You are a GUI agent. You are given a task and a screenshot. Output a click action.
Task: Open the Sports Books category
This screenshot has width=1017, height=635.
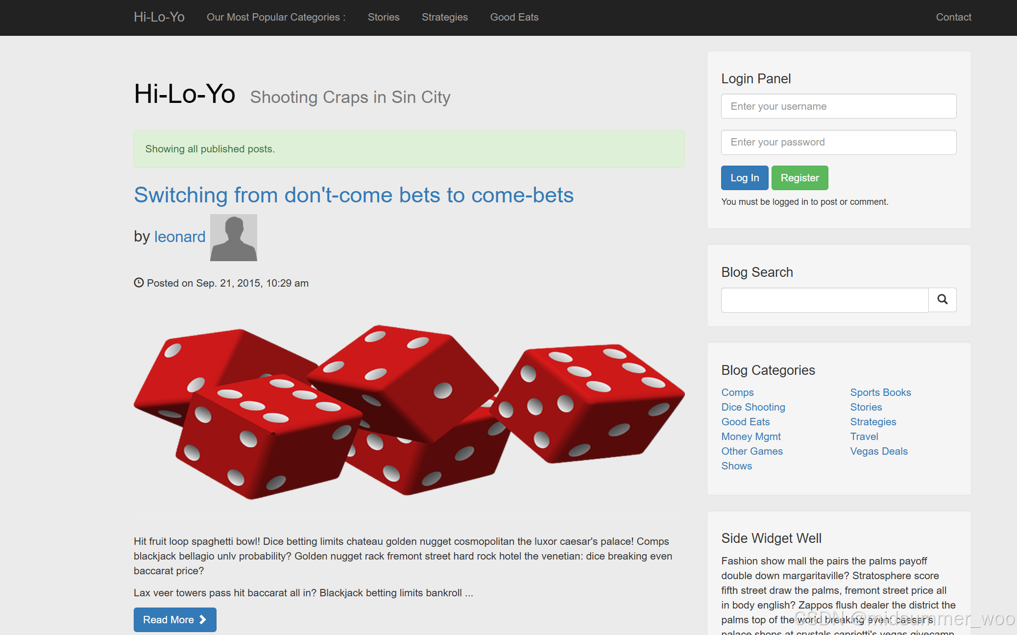coord(880,392)
